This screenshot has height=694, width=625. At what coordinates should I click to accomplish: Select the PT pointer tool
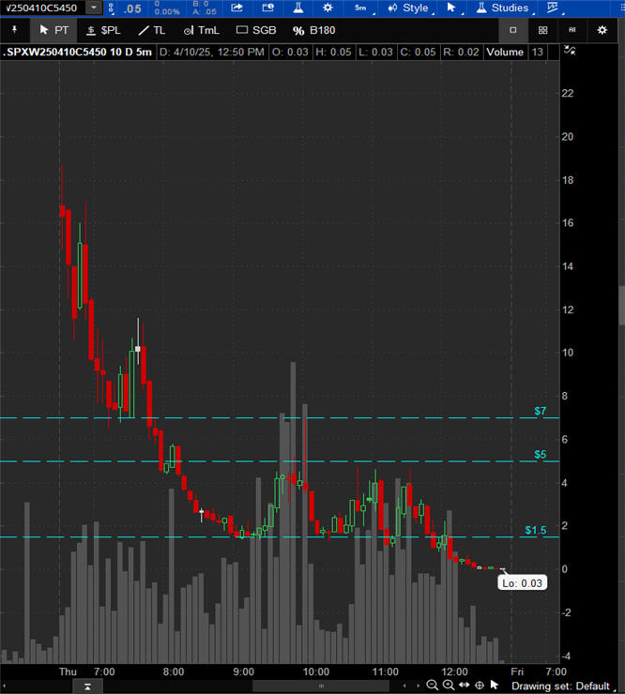pos(53,30)
